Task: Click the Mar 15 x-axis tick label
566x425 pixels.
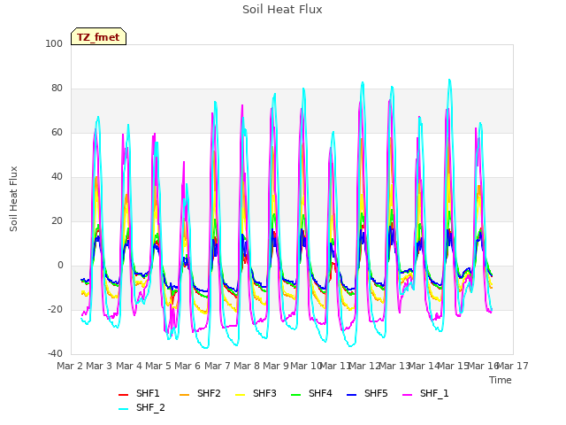Action: [x=453, y=366]
